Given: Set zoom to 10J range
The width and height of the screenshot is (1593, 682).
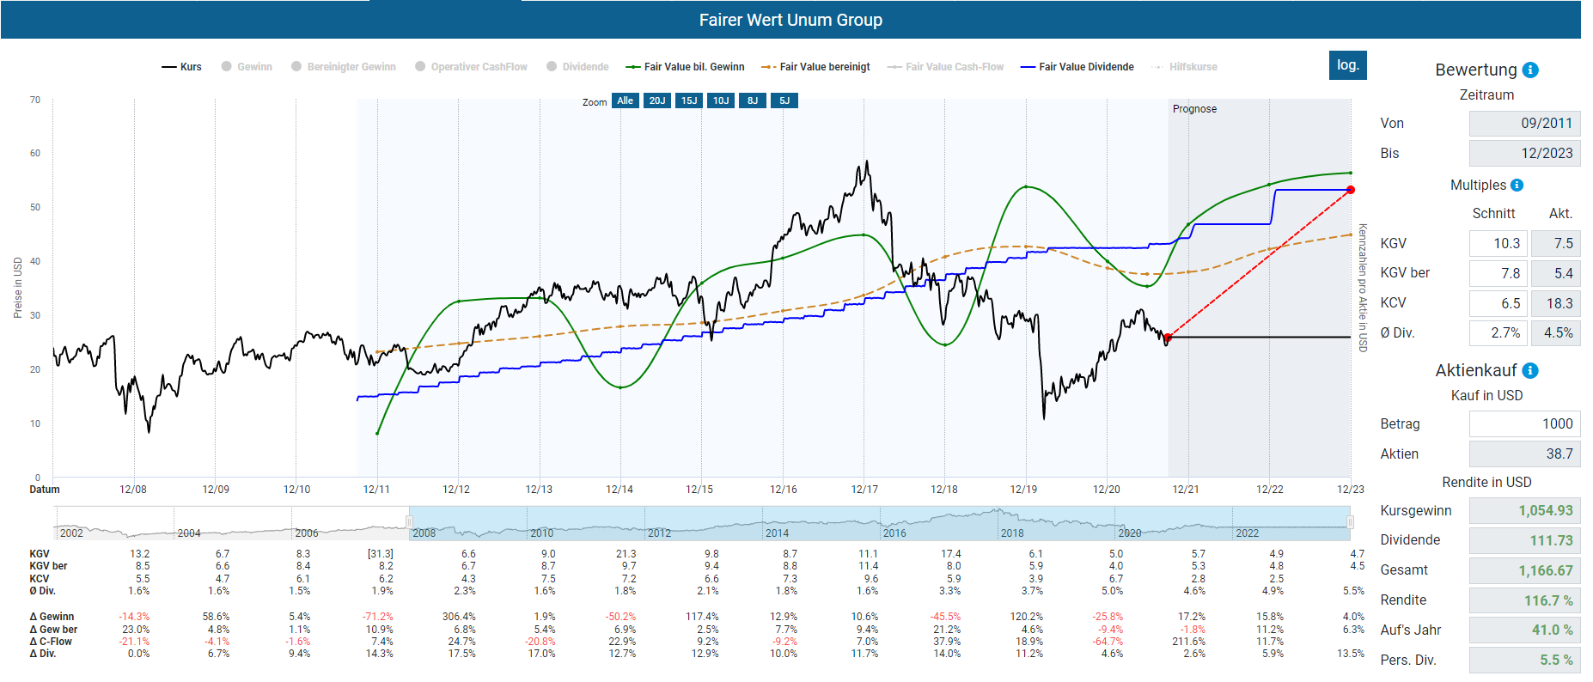Looking at the screenshot, I should coord(721,101).
